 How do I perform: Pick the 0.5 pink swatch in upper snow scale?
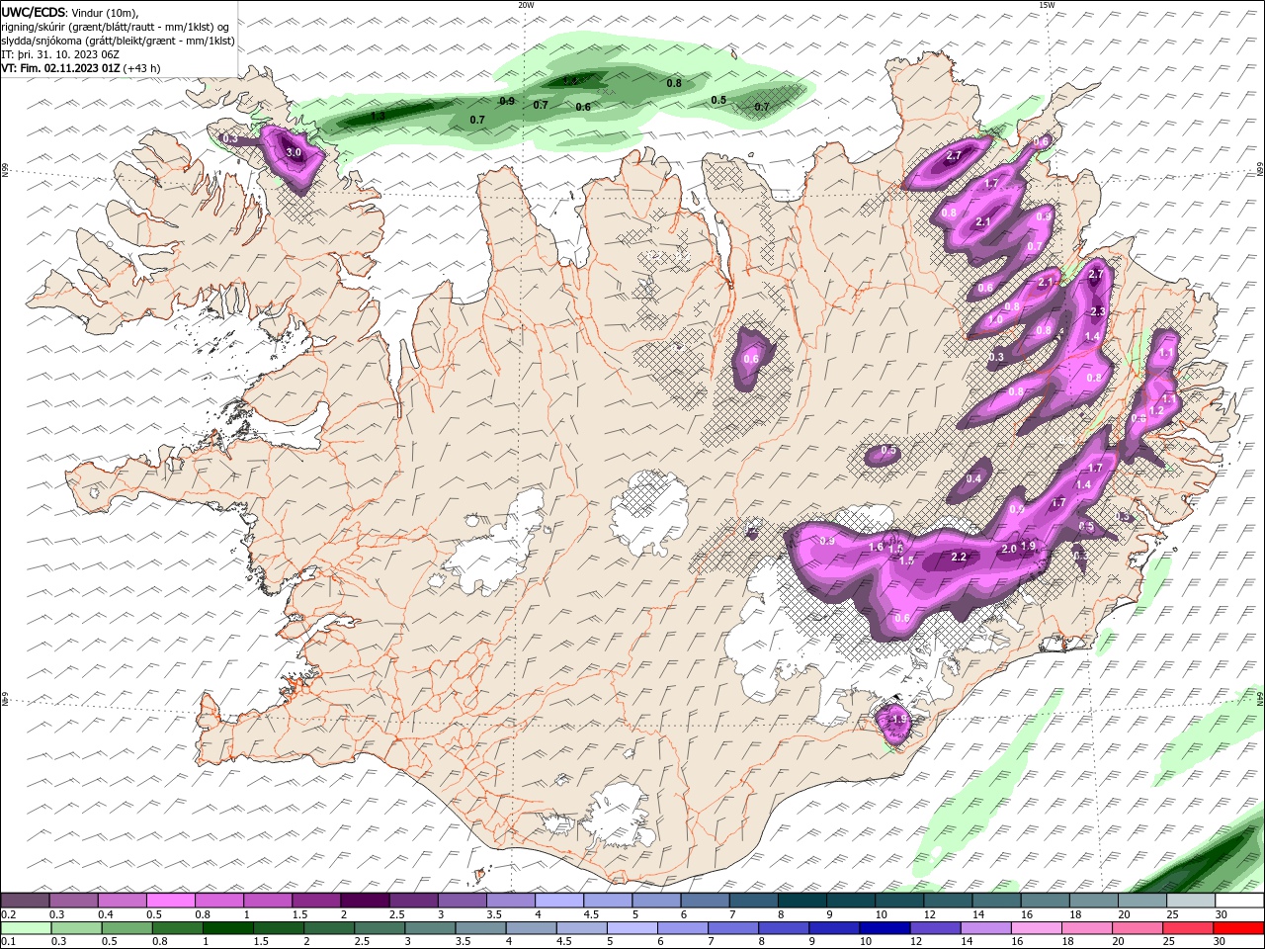click(170, 901)
